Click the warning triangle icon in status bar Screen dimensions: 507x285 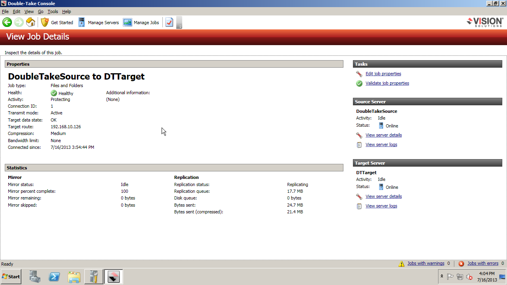click(402, 264)
